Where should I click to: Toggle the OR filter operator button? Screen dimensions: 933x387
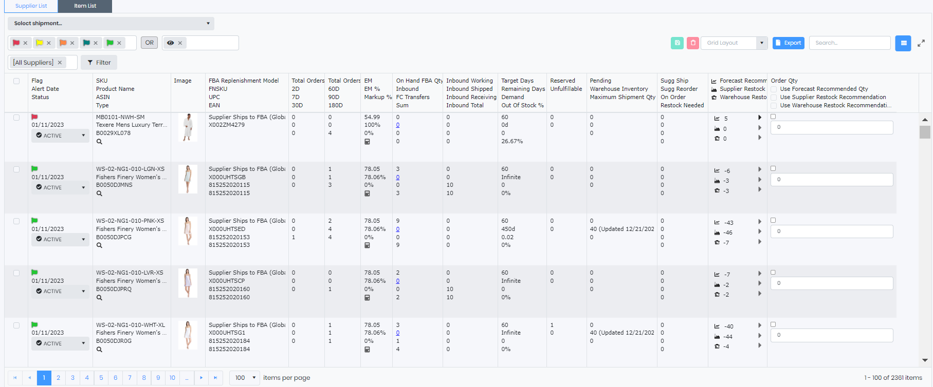(150, 43)
